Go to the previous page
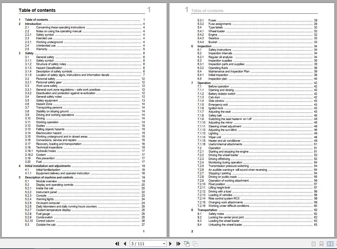The height and width of the screenshot is (249, 337). [x=125, y=244]
